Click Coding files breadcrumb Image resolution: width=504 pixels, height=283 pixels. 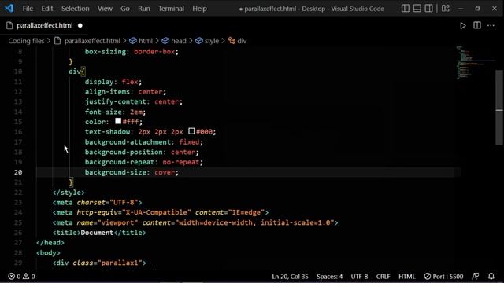pyautogui.click(x=26, y=41)
